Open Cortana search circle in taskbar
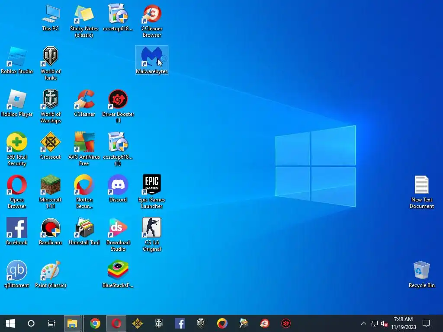Image resolution: width=443 pixels, height=332 pixels. coord(31,323)
